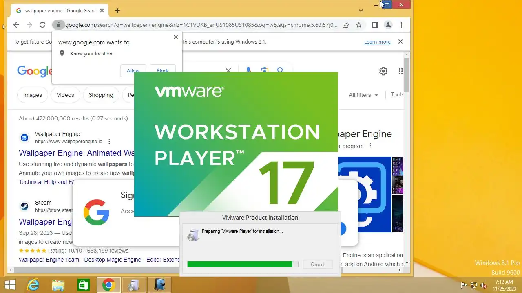Click the Learn more link
The height and width of the screenshot is (293, 522).
pyautogui.click(x=377, y=42)
